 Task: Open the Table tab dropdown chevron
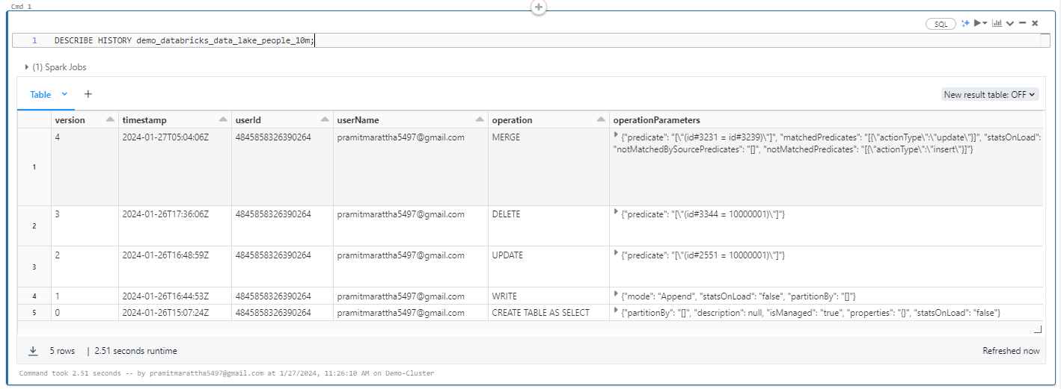[x=64, y=94]
